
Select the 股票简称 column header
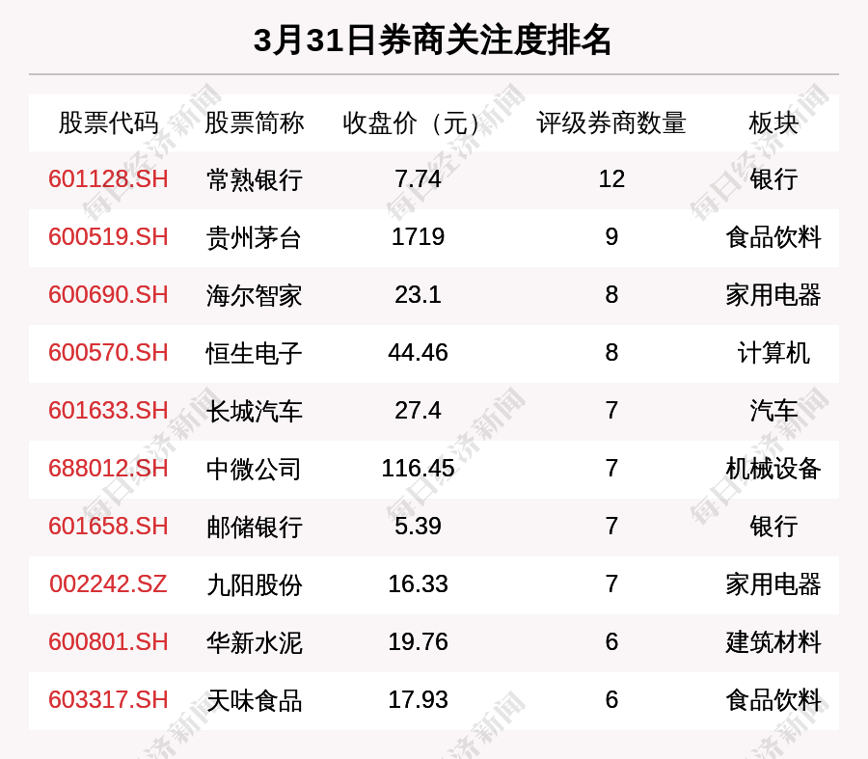tap(254, 122)
